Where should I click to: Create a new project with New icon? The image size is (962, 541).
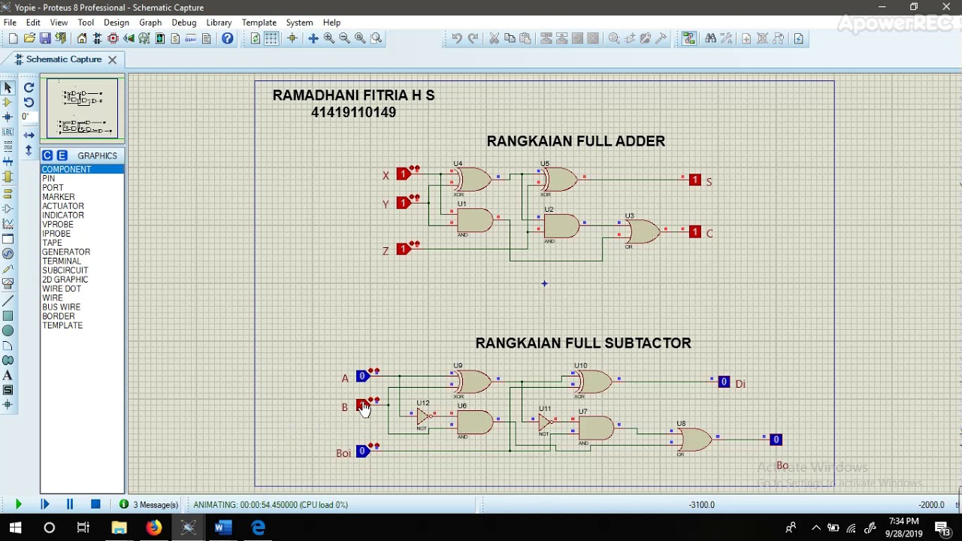click(x=13, y=38)
